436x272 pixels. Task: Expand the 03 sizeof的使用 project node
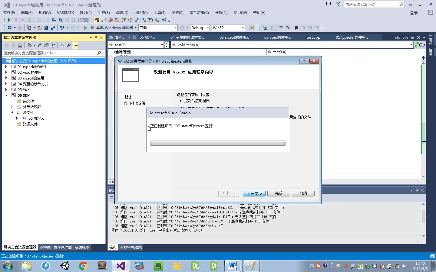click(6, 78)
